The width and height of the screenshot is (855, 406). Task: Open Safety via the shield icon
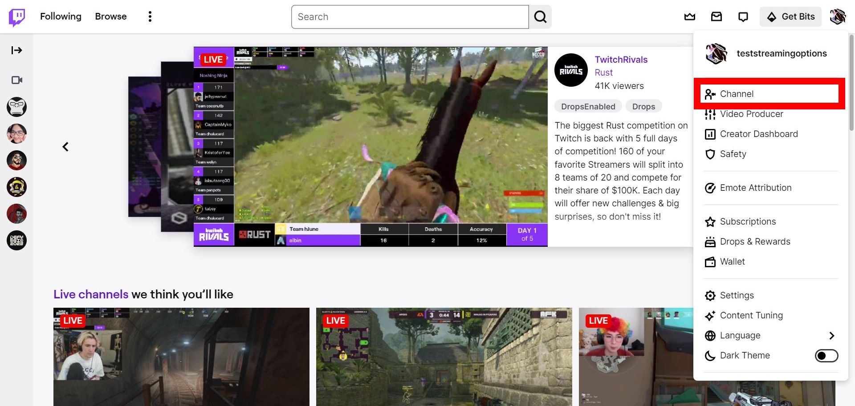coord(710,154)
